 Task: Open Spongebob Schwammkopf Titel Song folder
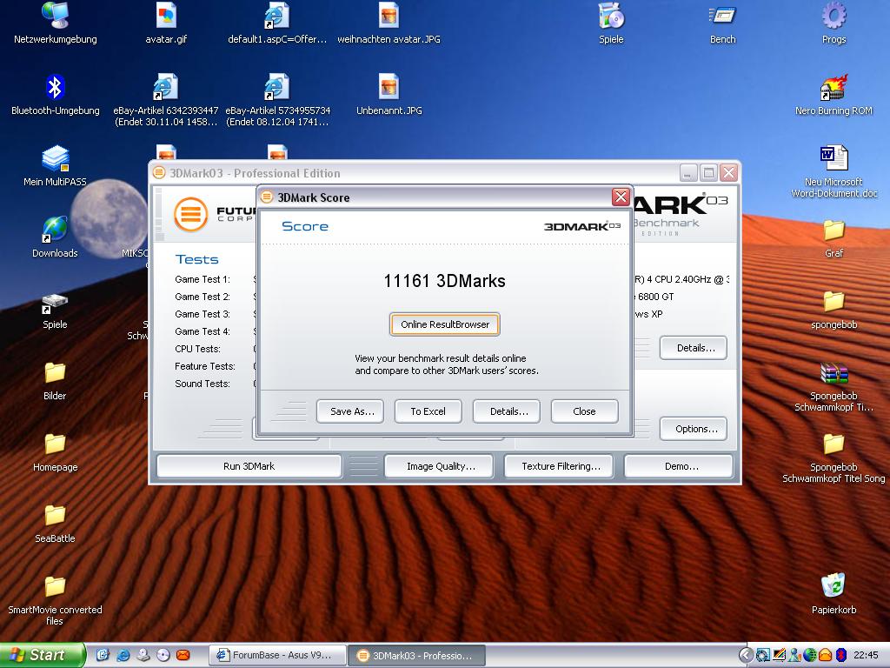(x=834, y=444)
